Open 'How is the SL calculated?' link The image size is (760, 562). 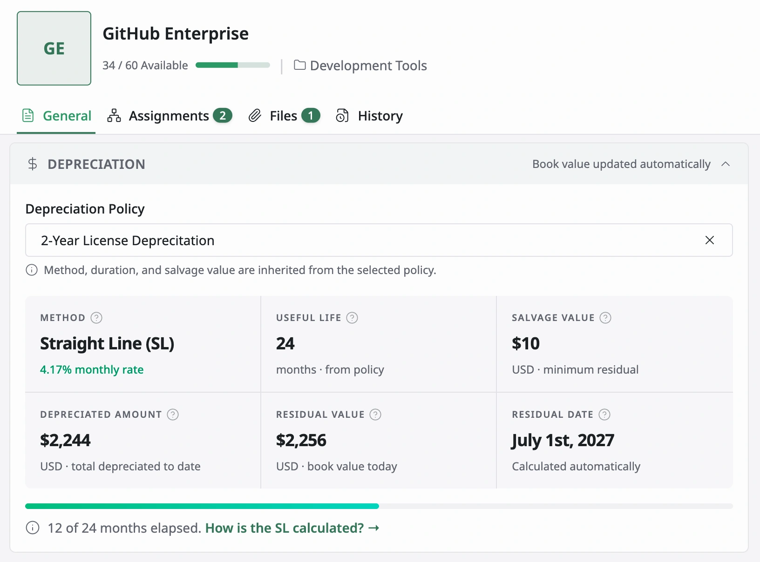(292, 528)
